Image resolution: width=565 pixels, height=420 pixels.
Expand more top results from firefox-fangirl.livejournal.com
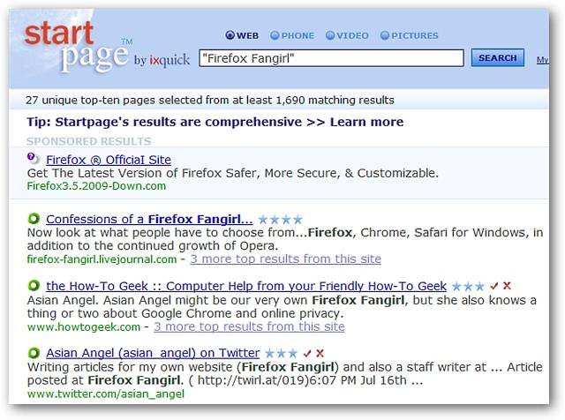point(285,259)
